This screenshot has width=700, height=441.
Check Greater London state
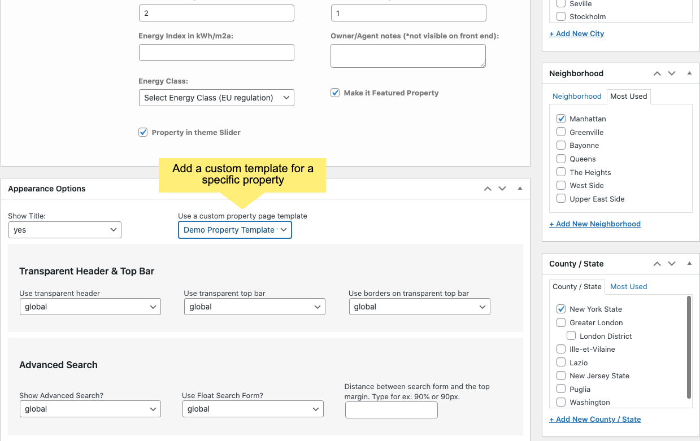pyautogui.click(x=561, y=322)
